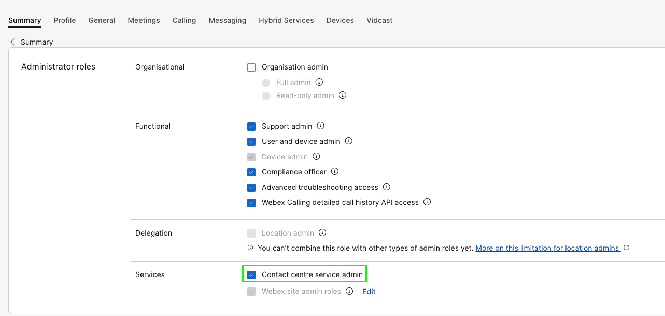This screenshot has height=316, width=665.
Task: Click info icon next to Full admin
Action: click(x=319, y=82)
